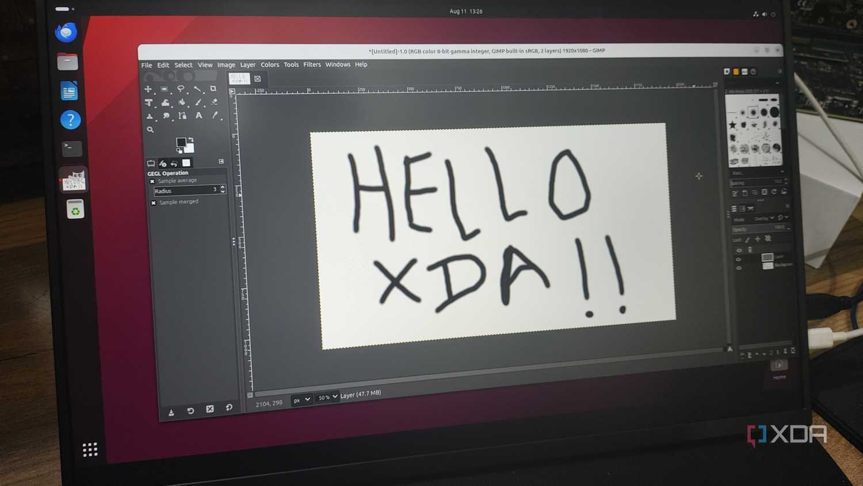The width and height of the screenshot is (863, 486).
Task: Restore tool preset in tool options
Action: (190, 411)
